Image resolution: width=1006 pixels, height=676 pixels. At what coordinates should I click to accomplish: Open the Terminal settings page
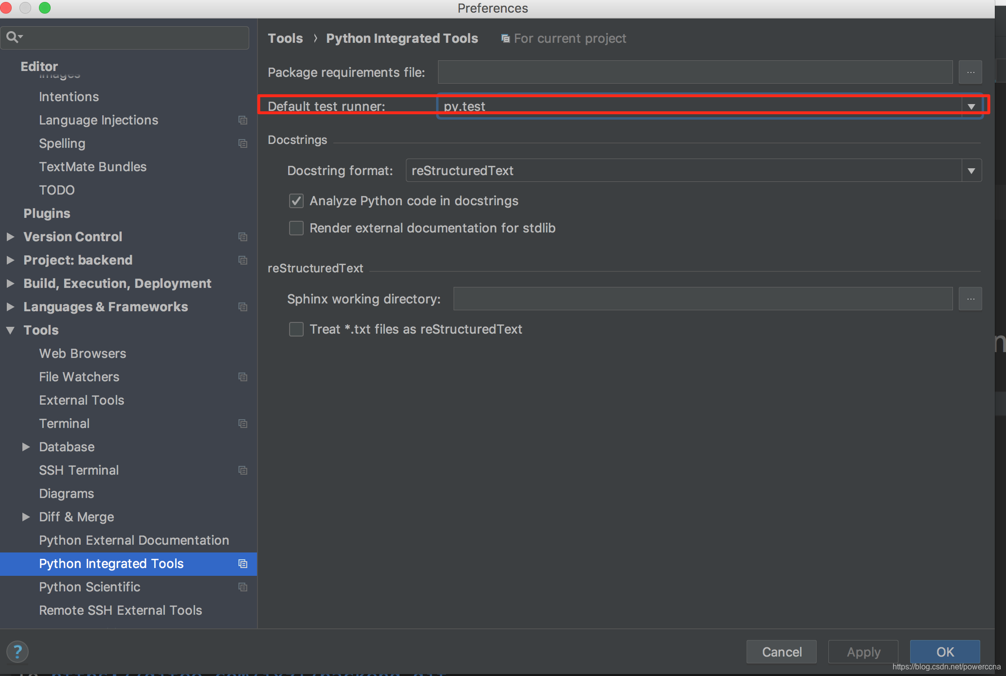[x=64, y=424]
